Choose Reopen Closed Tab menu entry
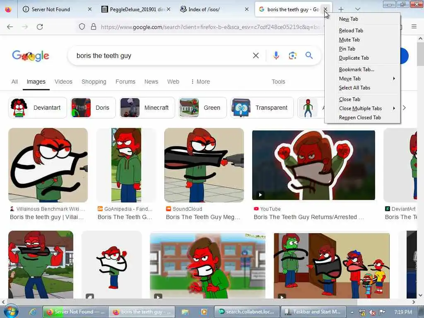The image size is (424, 318). (362, 118)
